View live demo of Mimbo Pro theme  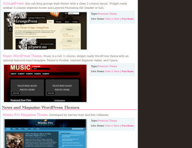(112, 126)
